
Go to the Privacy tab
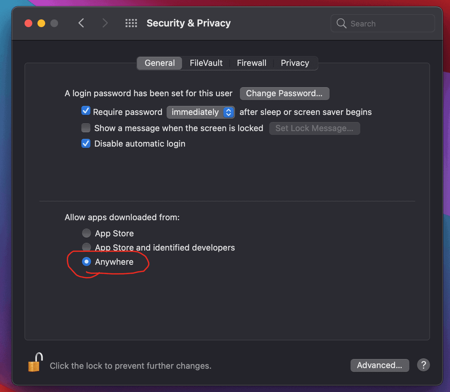coord(295,63)
